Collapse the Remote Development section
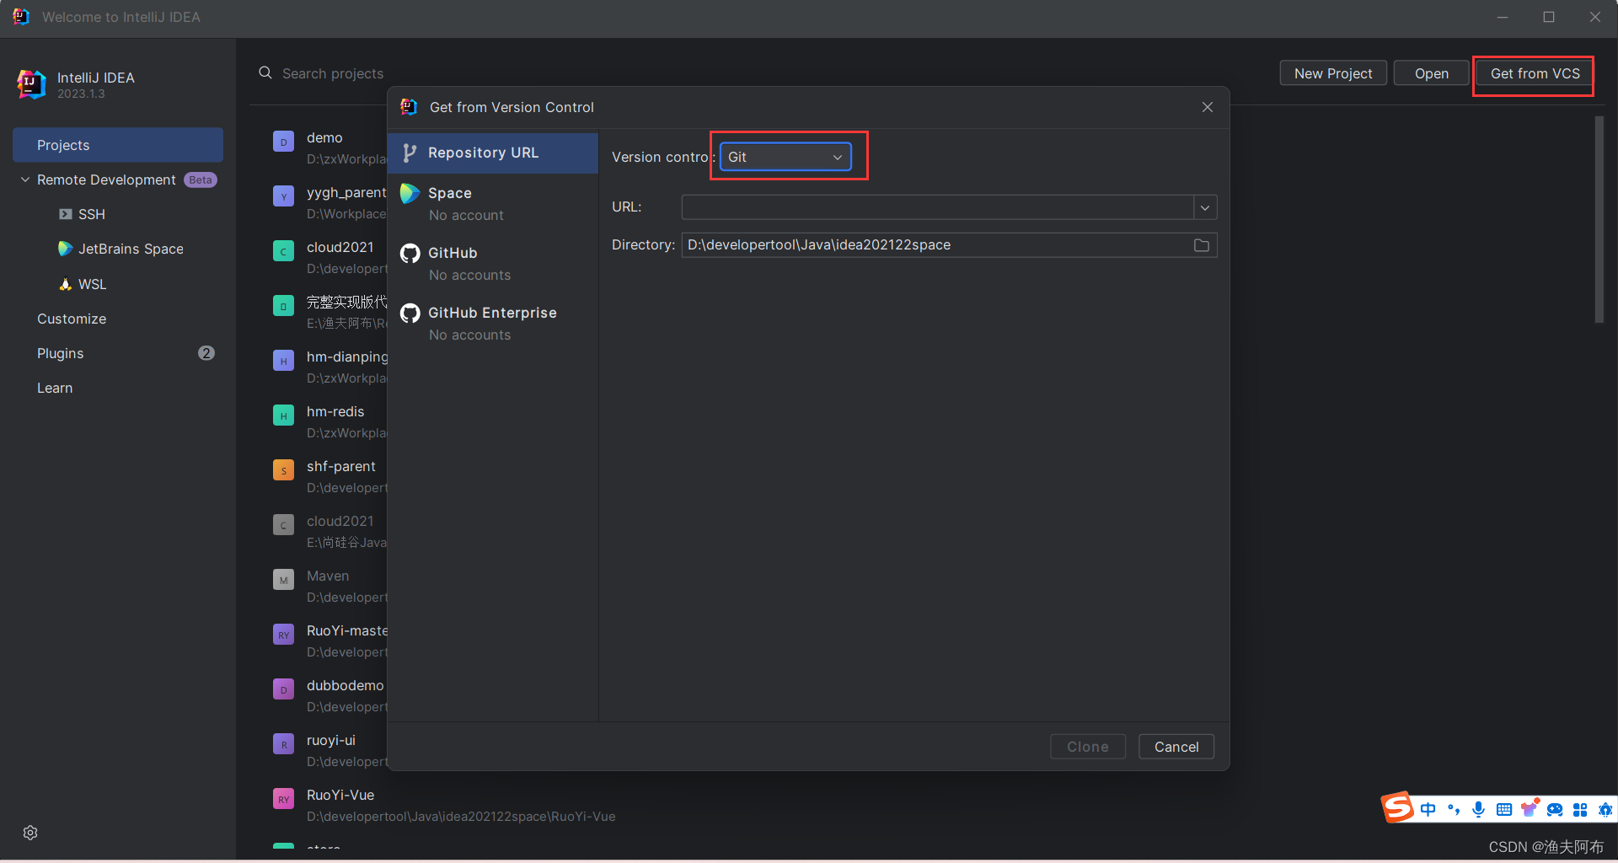The image size is (1618, 863). click(25, 180)
